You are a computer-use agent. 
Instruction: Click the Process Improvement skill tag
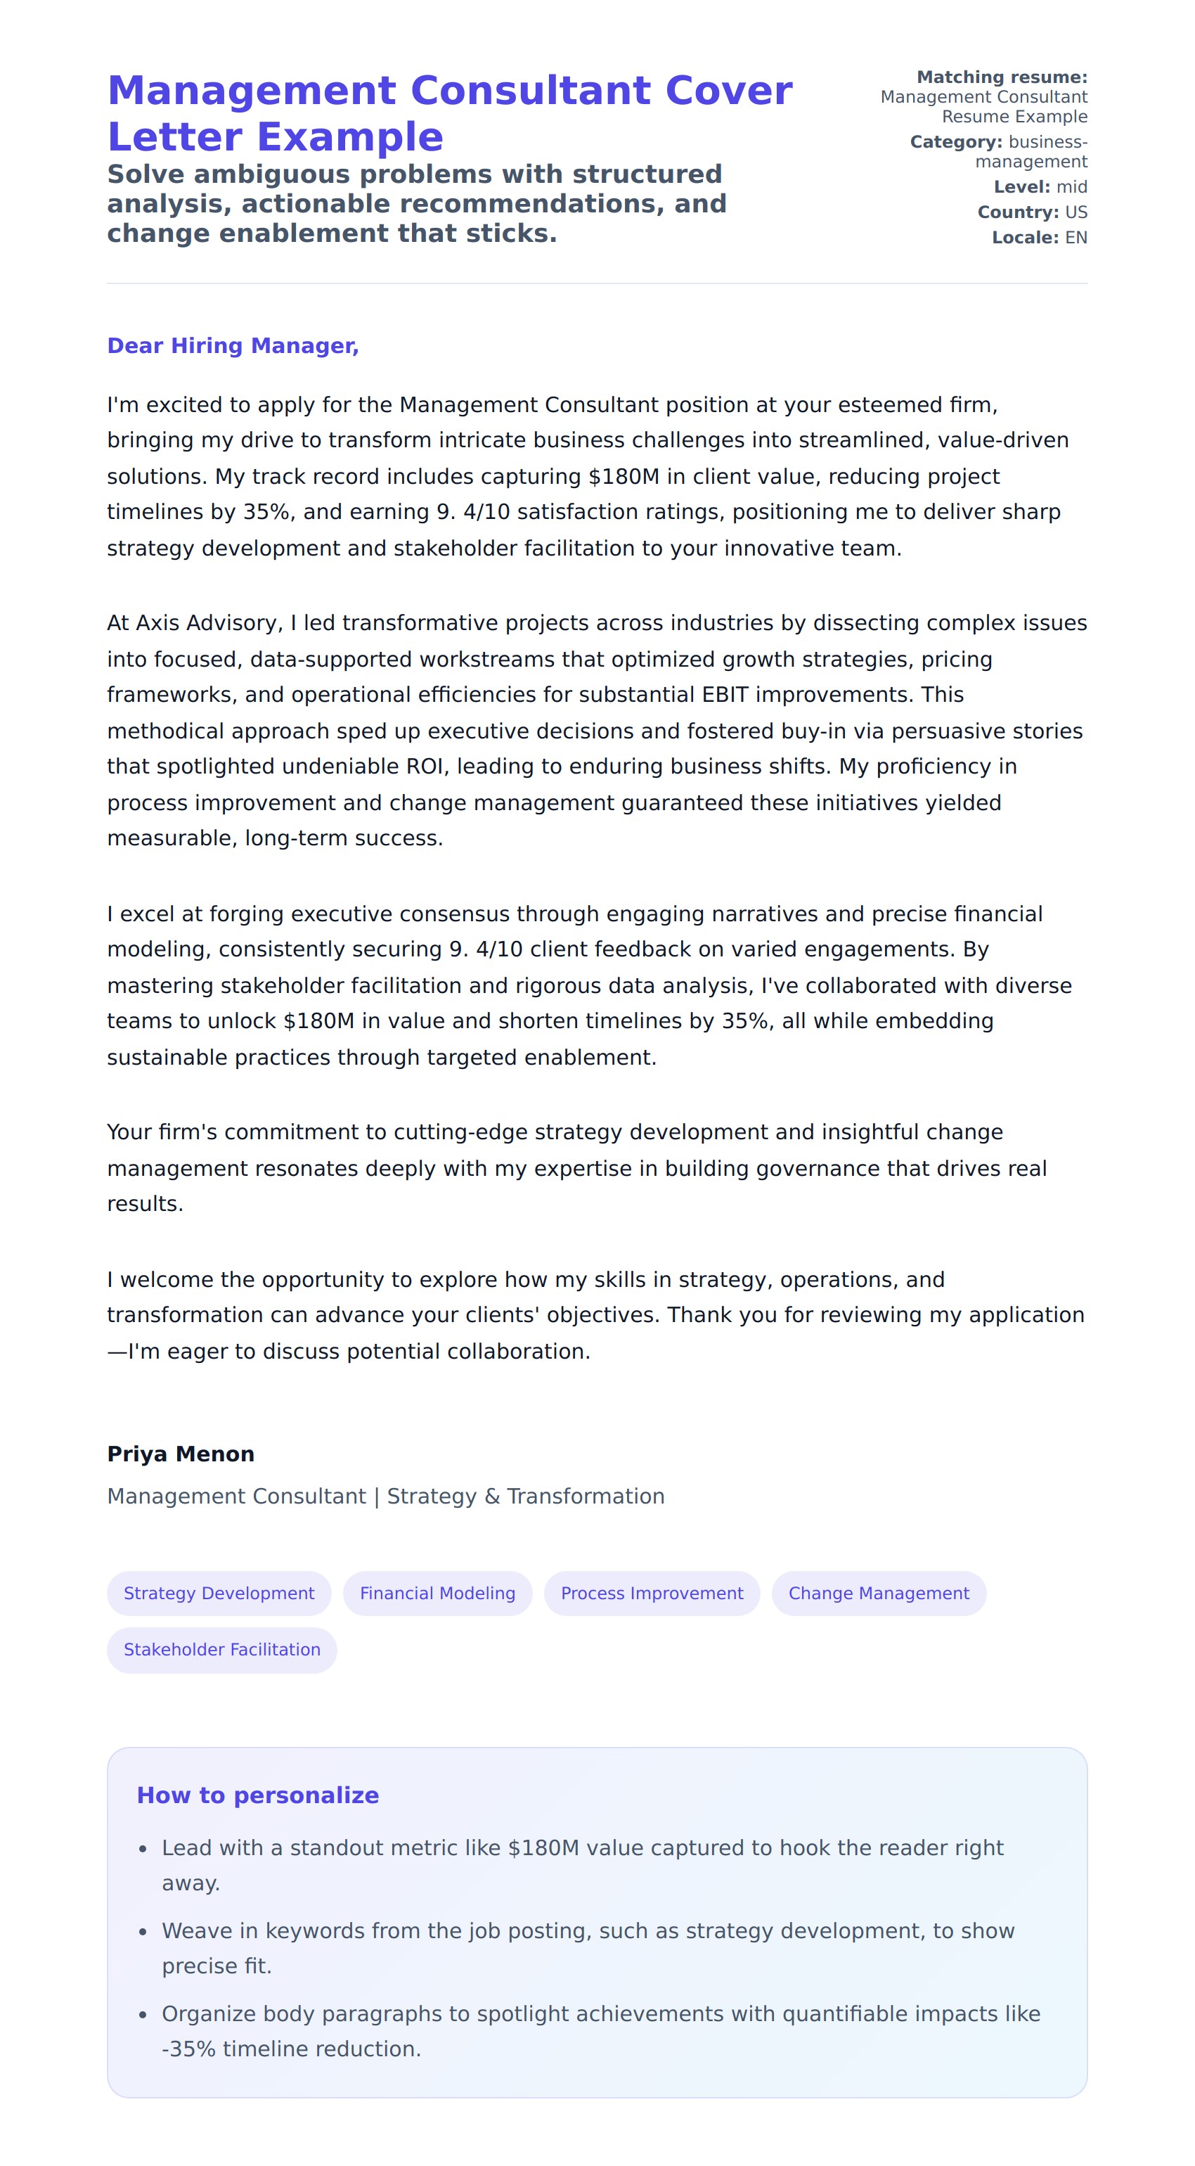652,1594
